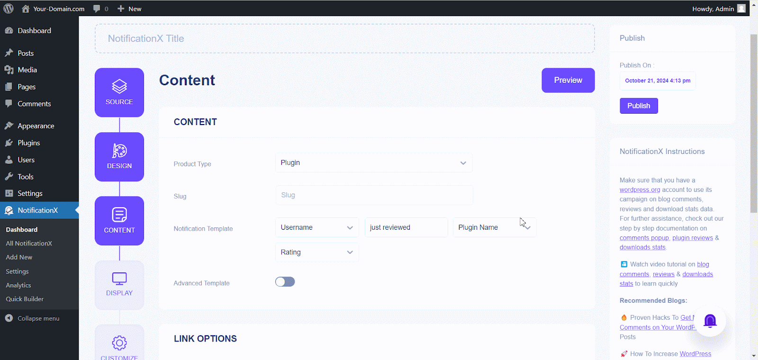Click the Comments speech bubble icon in sidebar
Viewport: 758px width, 360px height.
[x=9, y=103]
